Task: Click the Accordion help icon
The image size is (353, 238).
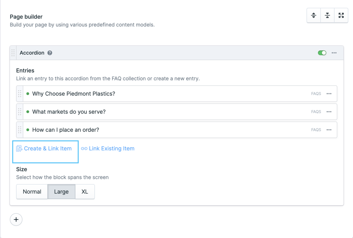Action: click(x=50, y=53)
